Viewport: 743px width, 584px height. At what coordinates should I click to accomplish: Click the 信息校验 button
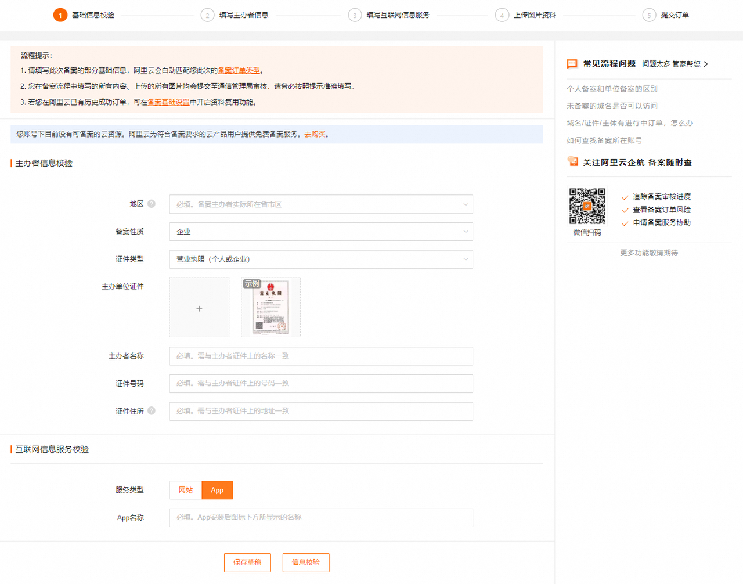coord(305,563)
